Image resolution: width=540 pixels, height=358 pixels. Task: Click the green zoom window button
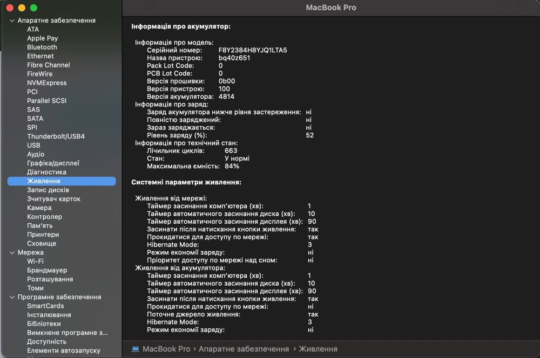tap(33, 8)
